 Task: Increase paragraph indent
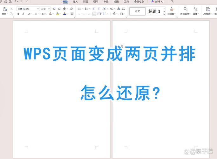99,9
